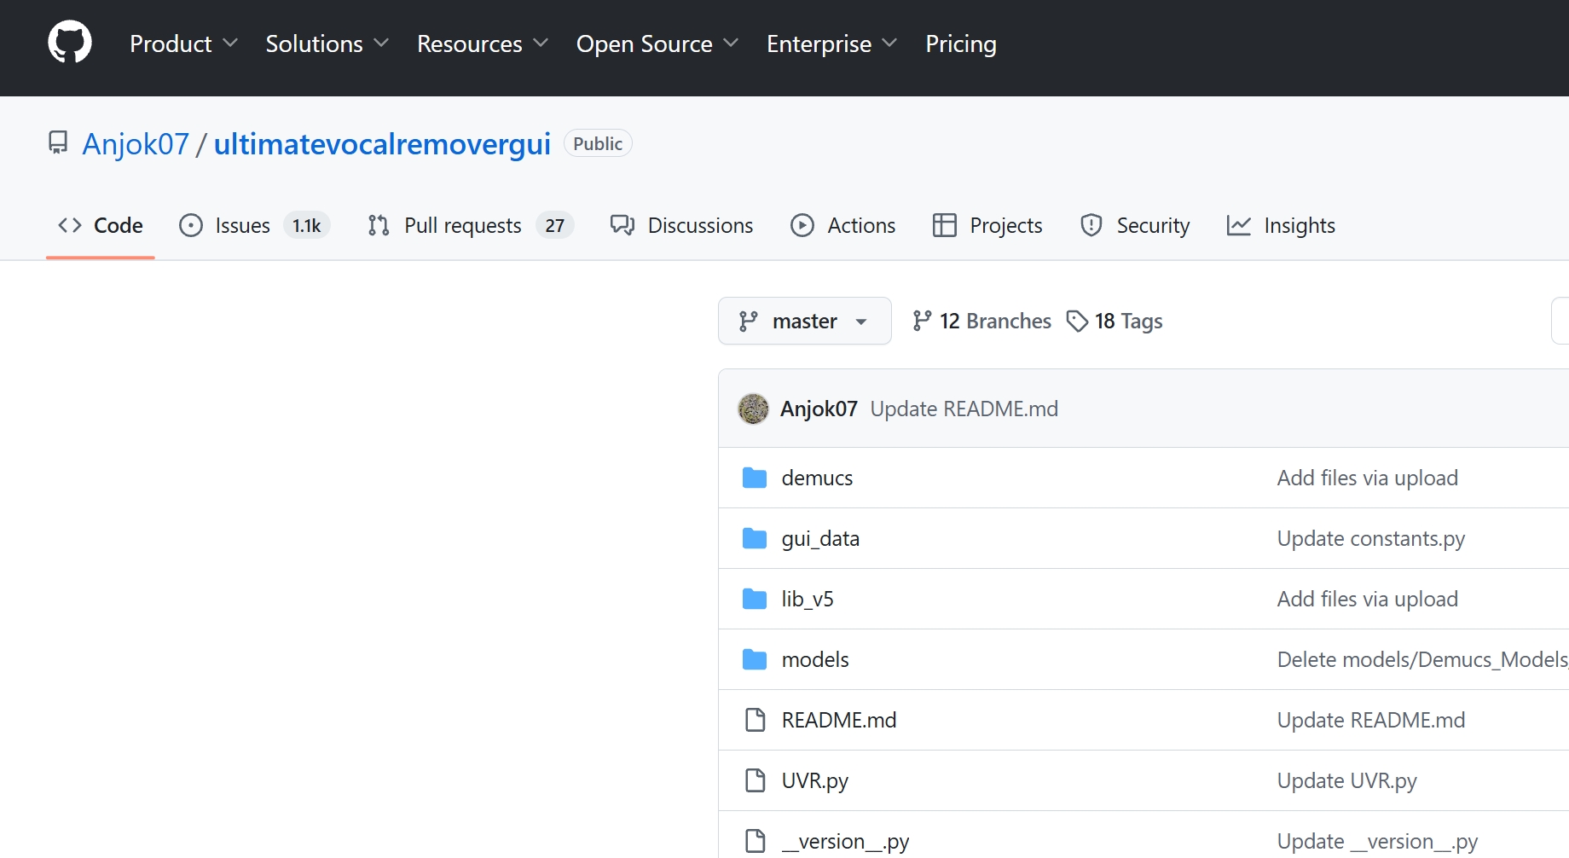The width and height of the screenshot is (1569, 858).
Task: Click the repository icon before Anjok07
Action: coord(58,143)
